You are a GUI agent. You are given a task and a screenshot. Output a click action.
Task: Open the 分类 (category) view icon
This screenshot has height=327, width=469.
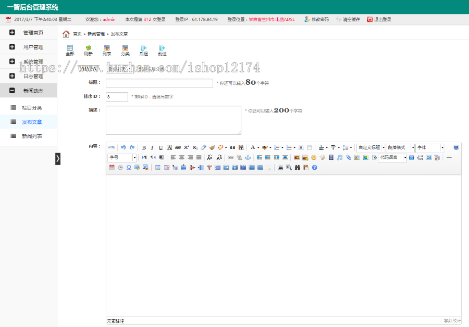(x=125, y=50)
